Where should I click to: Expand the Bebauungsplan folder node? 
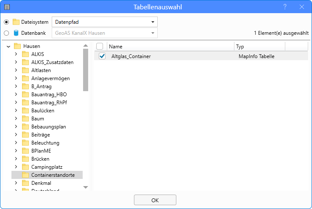pyautogui.click(x=16, y=127)
